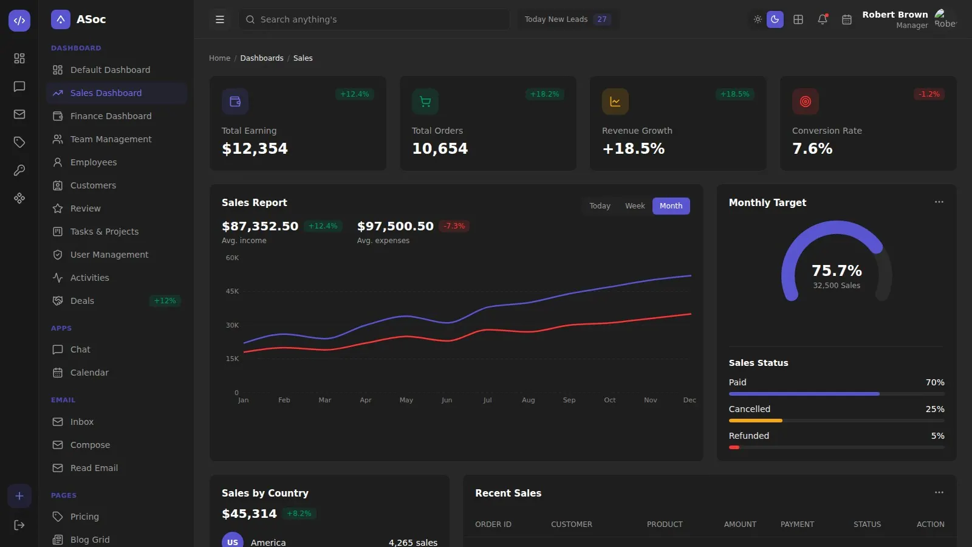
Task: Focus the Search anything's field
Action: [374, 19]
